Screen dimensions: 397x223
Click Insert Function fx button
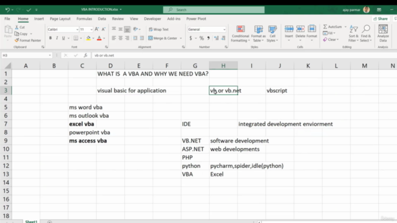coord(86,55)
